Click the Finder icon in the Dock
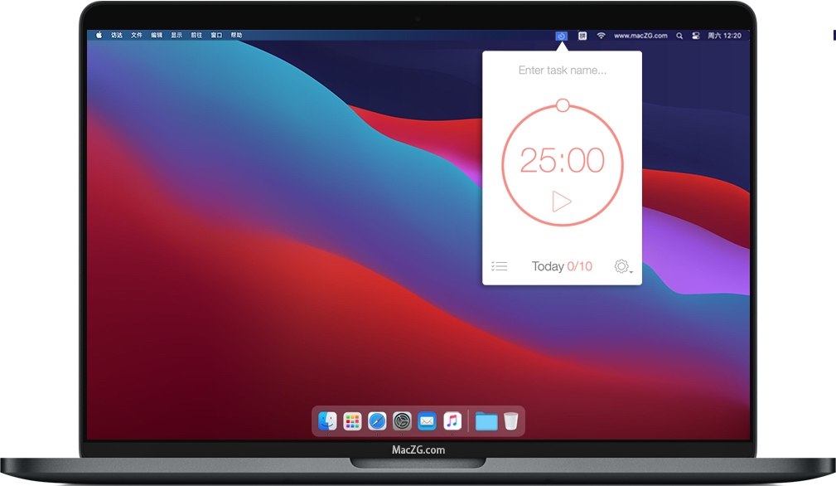The height and width of the screenshot is (486, 836). tap(326, 420)
